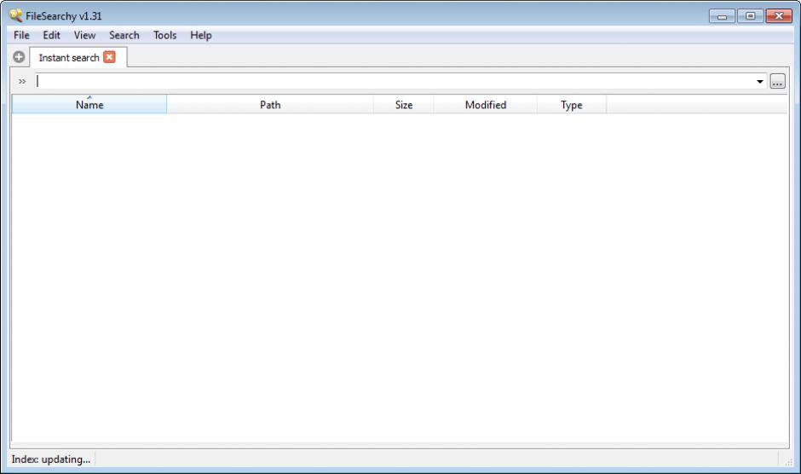
Task: Sort results by Path column
Action: click(x=270, y=104)
